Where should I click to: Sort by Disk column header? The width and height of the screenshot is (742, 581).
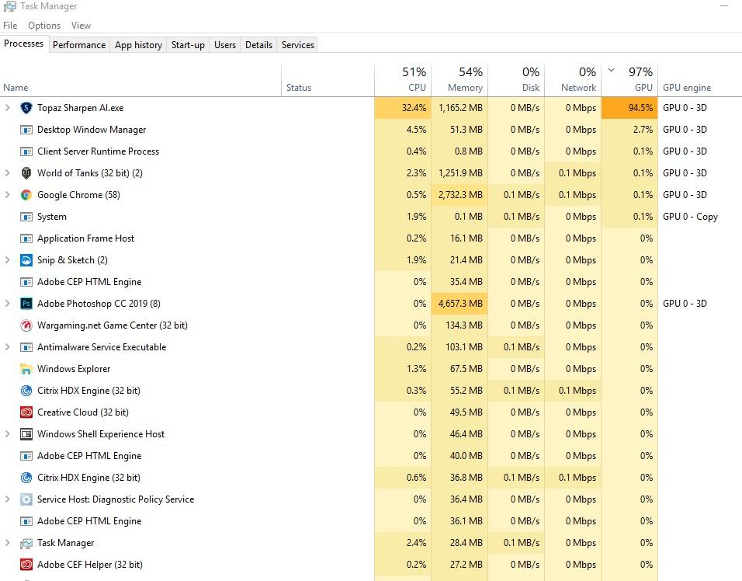click(516, 81)
